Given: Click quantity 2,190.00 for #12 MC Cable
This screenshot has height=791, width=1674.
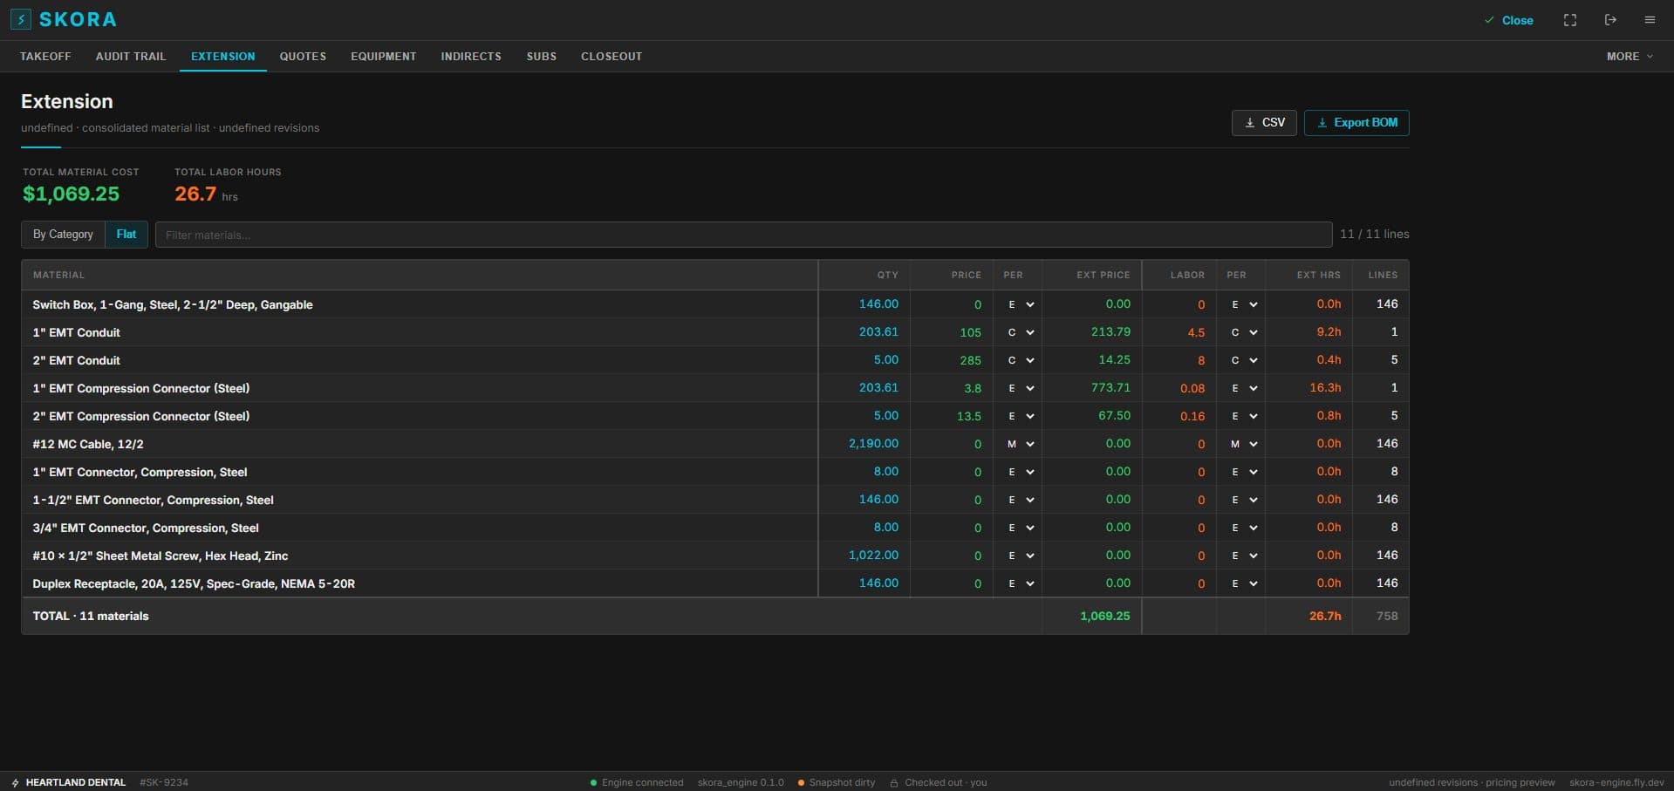Looking at the screenshot, I should pyautogui.click(x=873, y=444).
